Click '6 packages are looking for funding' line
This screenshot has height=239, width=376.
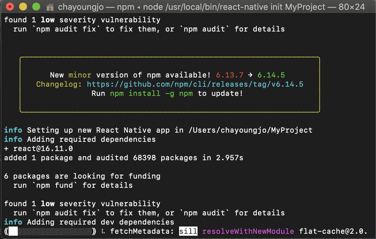(82, 176)
